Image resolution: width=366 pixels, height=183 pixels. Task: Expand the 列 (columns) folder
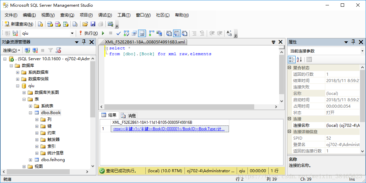click(x=37, y=120)
